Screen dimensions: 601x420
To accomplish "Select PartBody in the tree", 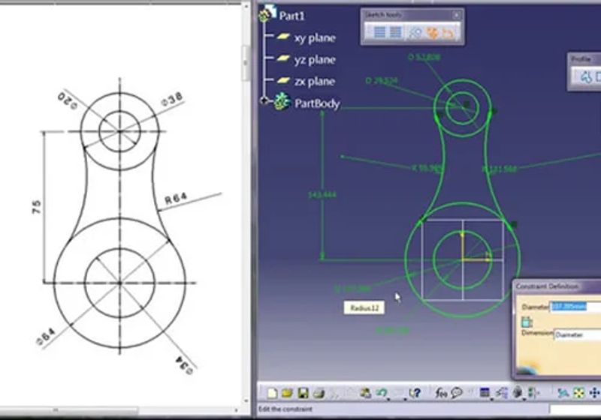I will pyautogui.click(x=317, y=103).
